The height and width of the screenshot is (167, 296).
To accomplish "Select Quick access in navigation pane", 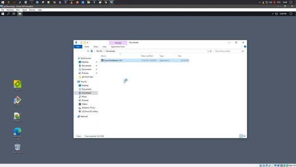I will click(x=86, y=58).
